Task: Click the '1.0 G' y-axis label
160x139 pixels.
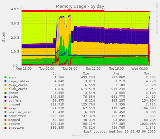Action: 15,52
